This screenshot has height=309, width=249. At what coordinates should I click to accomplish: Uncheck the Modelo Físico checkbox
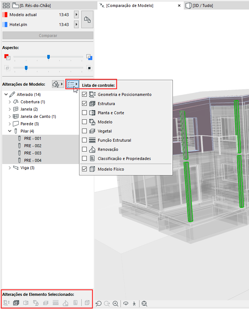[84, 169]
